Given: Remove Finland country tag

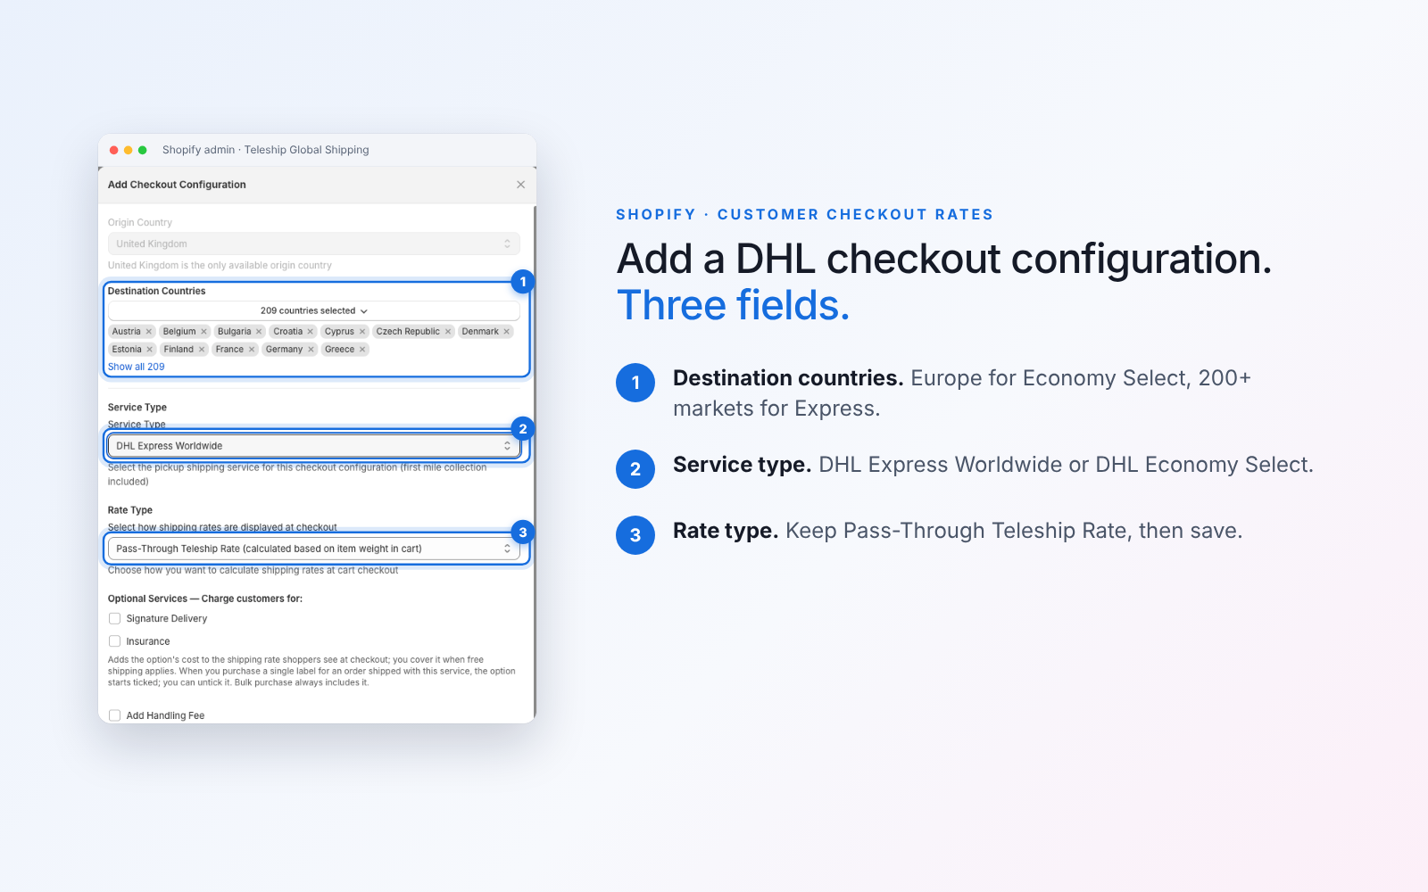Looking at the screenshot, I should click(x=202, y=350).
